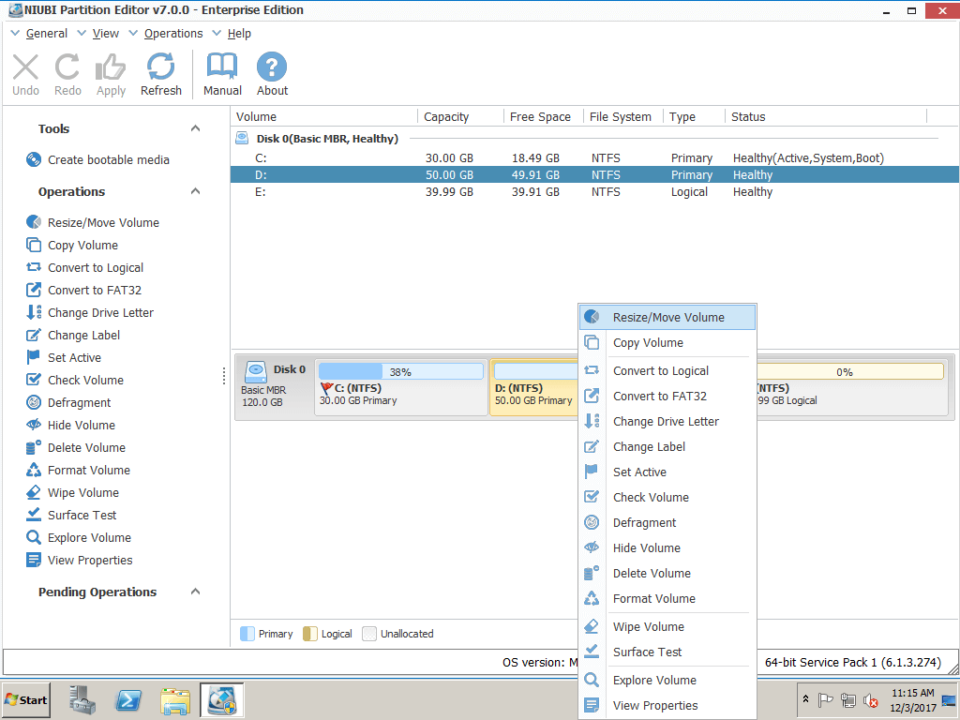Click Delete Volume icon in left sidebar

(34, 447)
